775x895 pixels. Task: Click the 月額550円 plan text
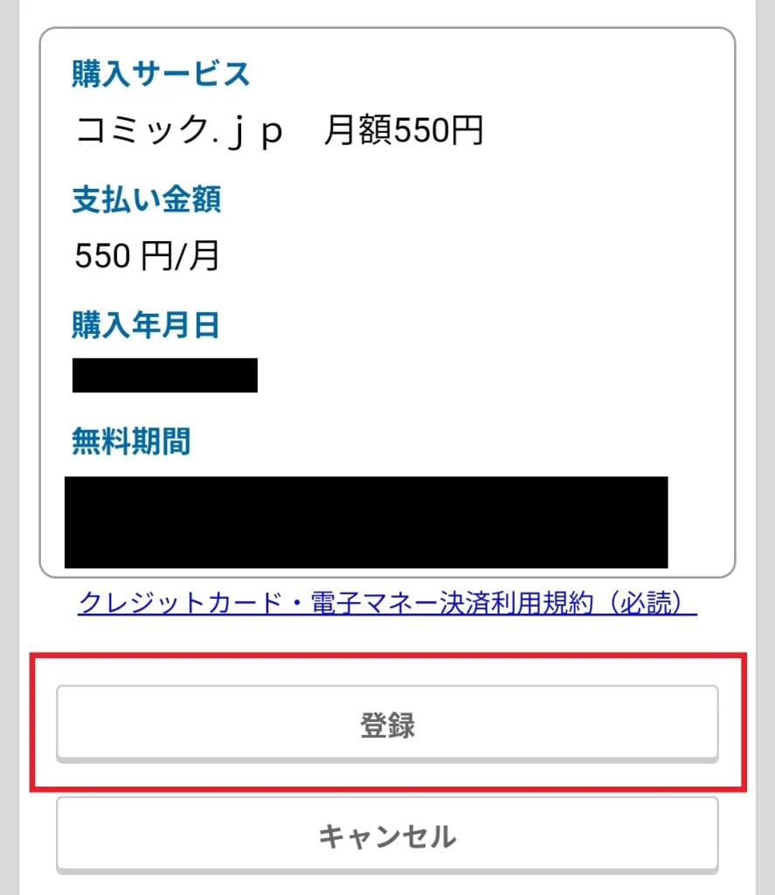pos(404,130)
